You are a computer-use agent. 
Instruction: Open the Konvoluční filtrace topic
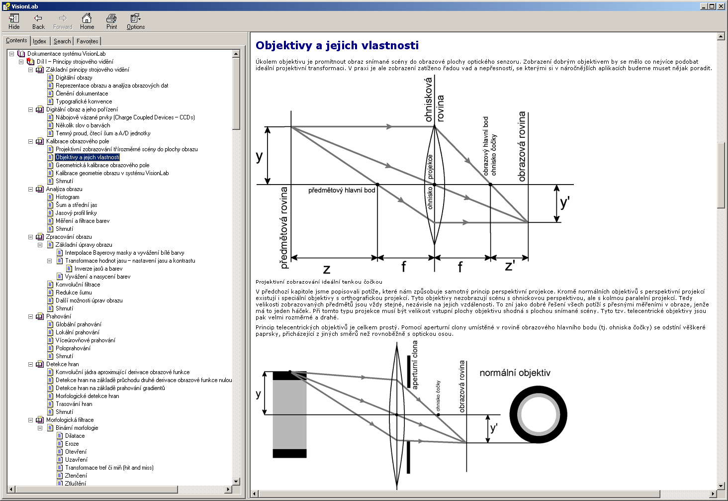[78, 285]
